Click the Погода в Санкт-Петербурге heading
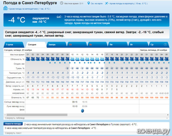This screenshot has height=136, width=172. (30, 3)
